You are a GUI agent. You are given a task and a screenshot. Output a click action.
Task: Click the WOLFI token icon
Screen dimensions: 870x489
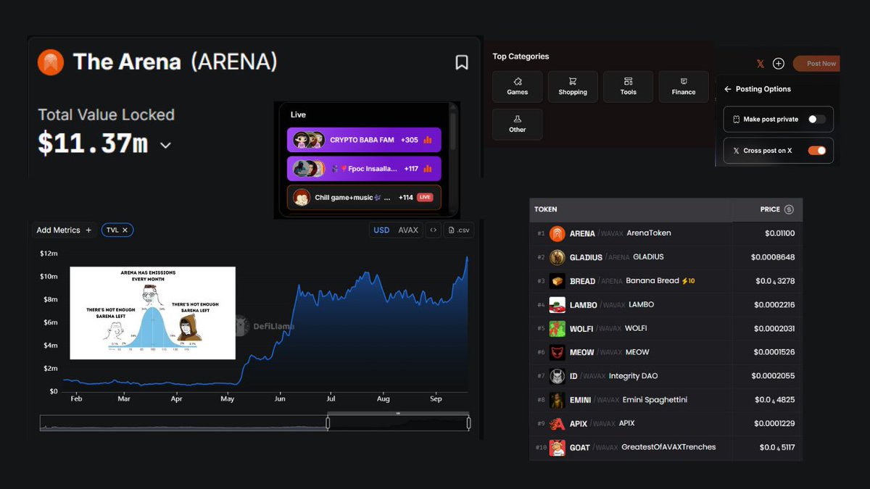tap(557, 329)
